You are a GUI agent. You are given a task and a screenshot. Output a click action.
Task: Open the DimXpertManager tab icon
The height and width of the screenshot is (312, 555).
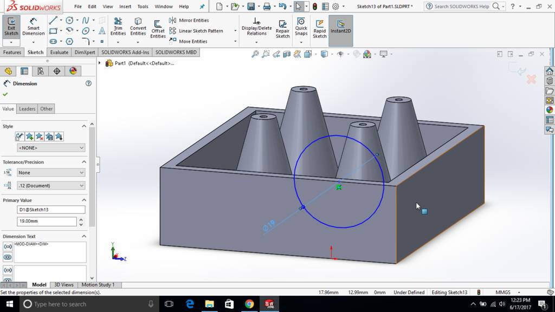point(56,71)
